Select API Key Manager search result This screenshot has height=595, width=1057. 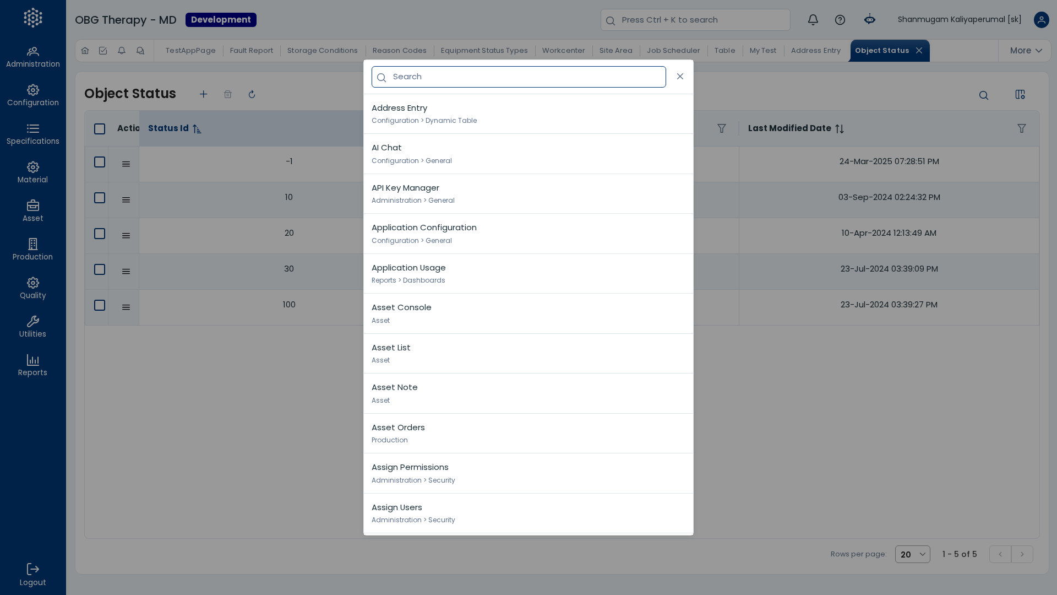528,194
